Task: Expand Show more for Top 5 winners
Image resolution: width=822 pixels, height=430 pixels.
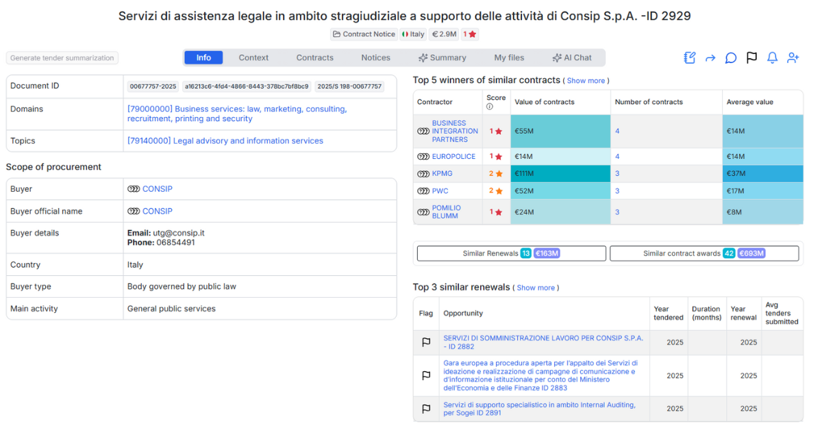Action: click(586, 81)
